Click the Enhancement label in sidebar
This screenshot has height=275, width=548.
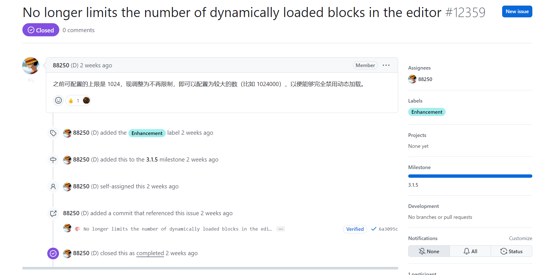tap(427, 112)
